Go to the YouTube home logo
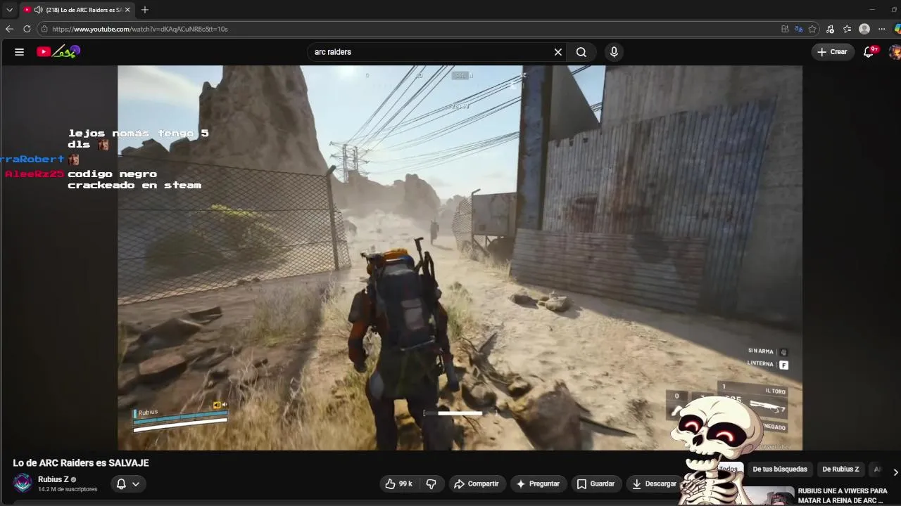This screenshot has width=901, height=506. point(59,51)
